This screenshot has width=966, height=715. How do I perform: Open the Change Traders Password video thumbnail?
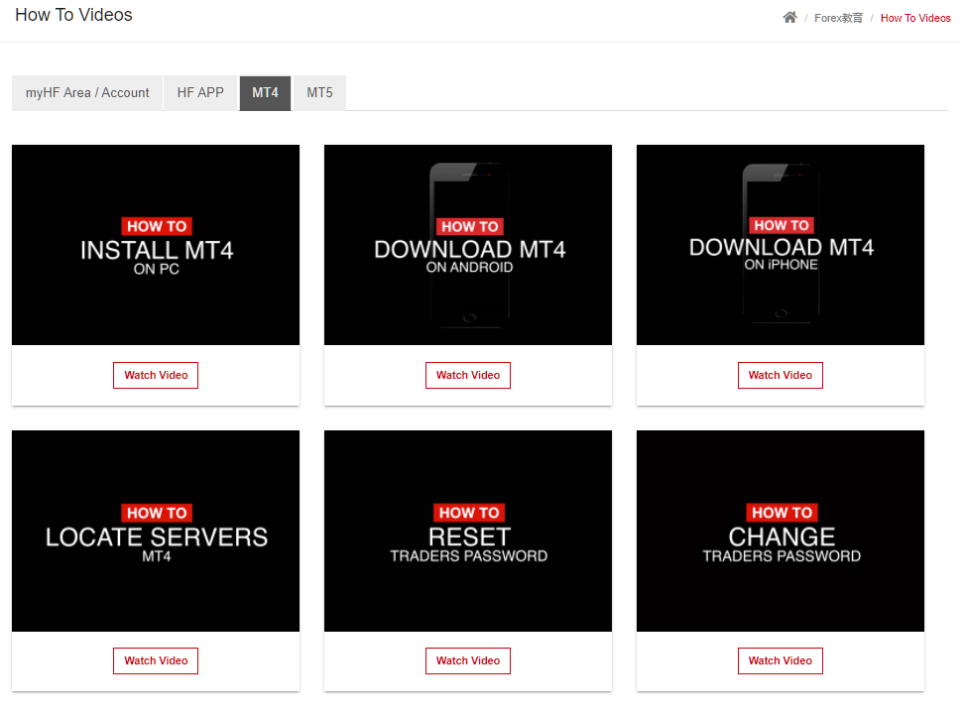coord(781,531)
